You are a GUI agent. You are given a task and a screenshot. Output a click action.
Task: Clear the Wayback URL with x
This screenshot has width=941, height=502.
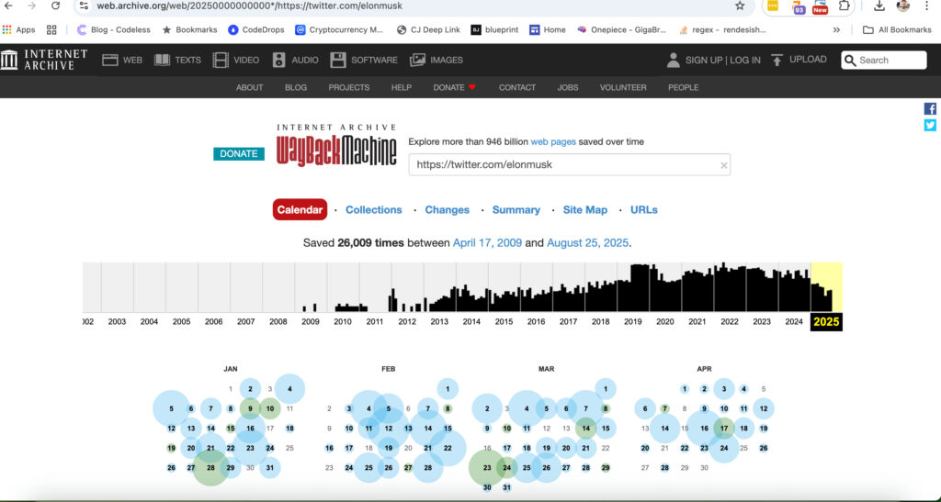[724, 165]
